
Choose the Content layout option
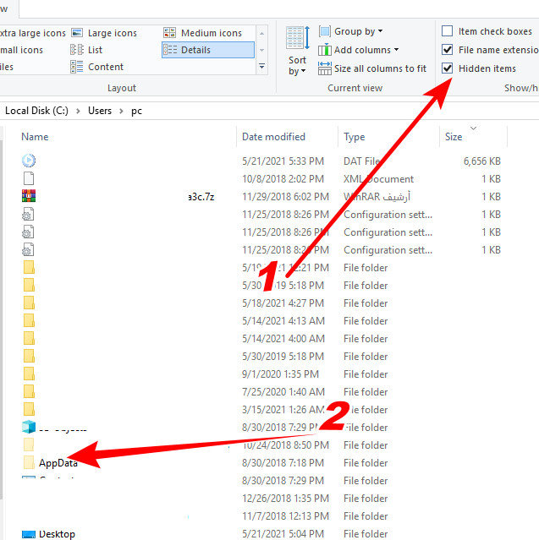coord(97,67)
